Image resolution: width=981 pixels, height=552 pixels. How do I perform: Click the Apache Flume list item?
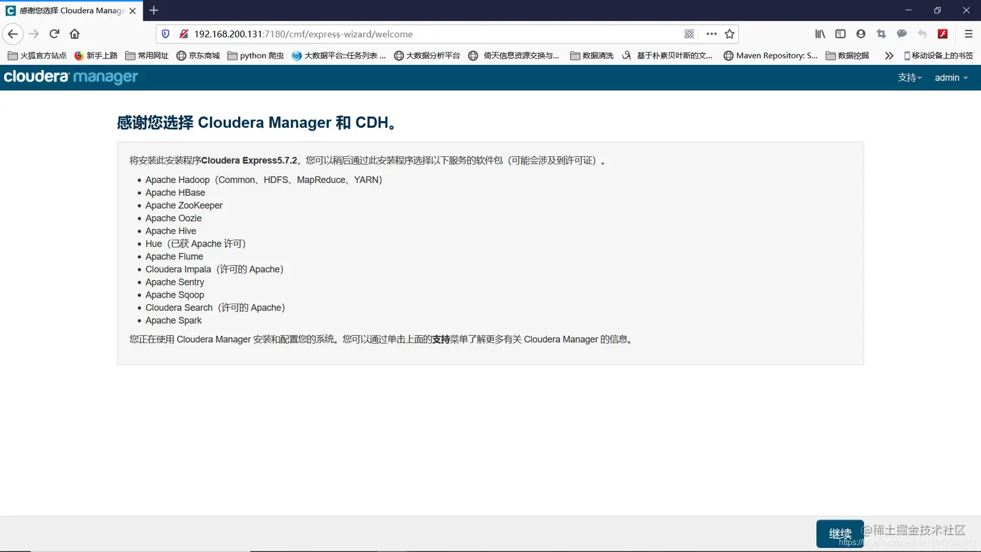tap(174, 257)
